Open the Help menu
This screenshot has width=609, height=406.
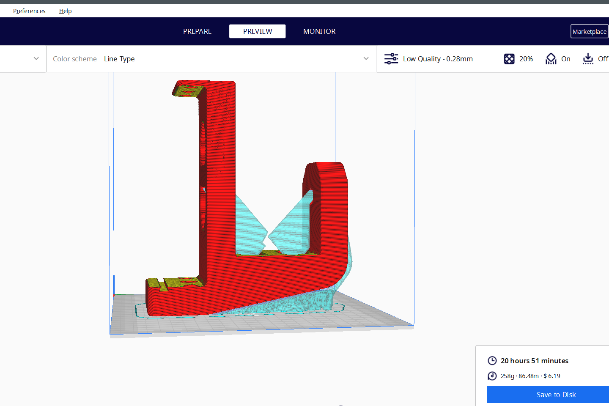tap(65, 11)
